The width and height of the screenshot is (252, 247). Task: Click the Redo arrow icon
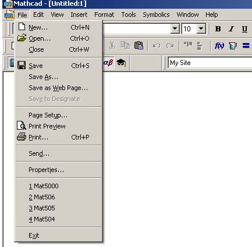click(170, 46)
